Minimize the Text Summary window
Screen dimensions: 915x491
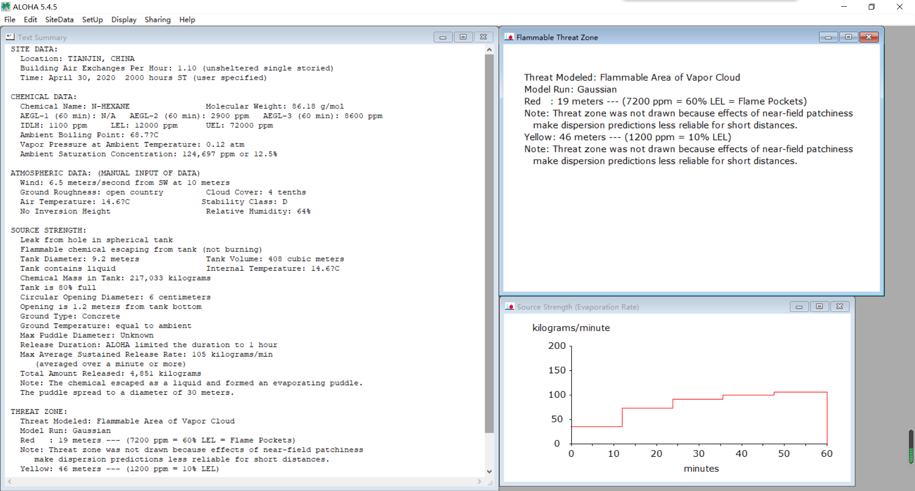[443, 37]
